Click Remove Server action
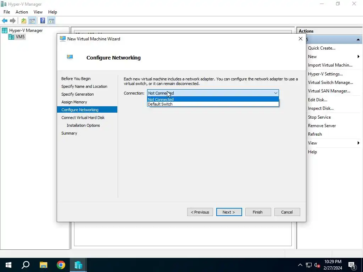This screenshot has height=272, width=363. [x=322, y=126]
